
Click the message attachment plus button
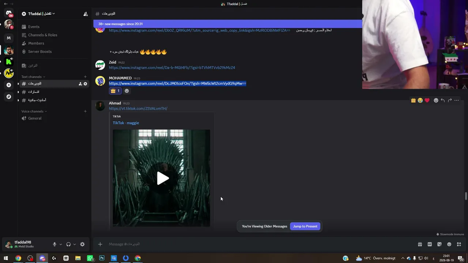coord(100,244)
